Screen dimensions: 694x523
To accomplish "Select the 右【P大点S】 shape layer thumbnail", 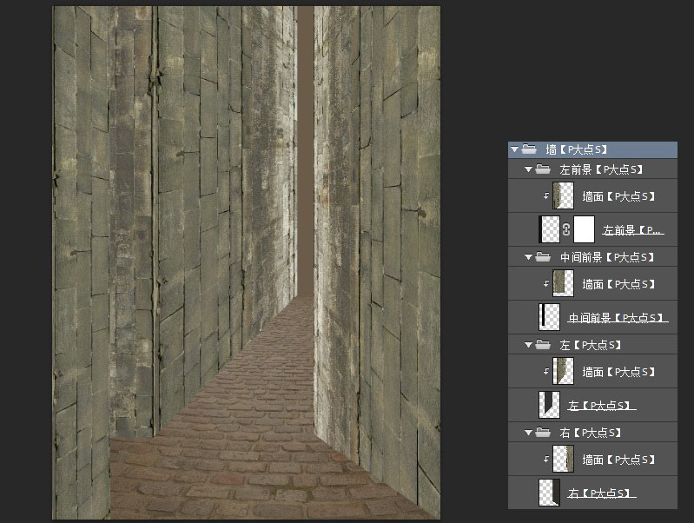I will [x=549, y=493].
